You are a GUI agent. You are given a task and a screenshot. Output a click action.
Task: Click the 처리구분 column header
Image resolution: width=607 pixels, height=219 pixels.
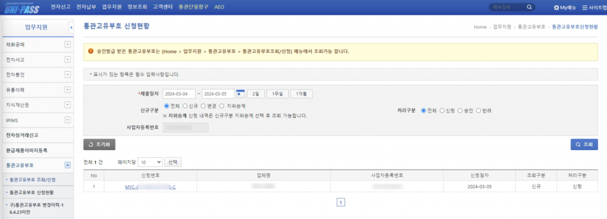pyautogui.click(x=577, y=176)
